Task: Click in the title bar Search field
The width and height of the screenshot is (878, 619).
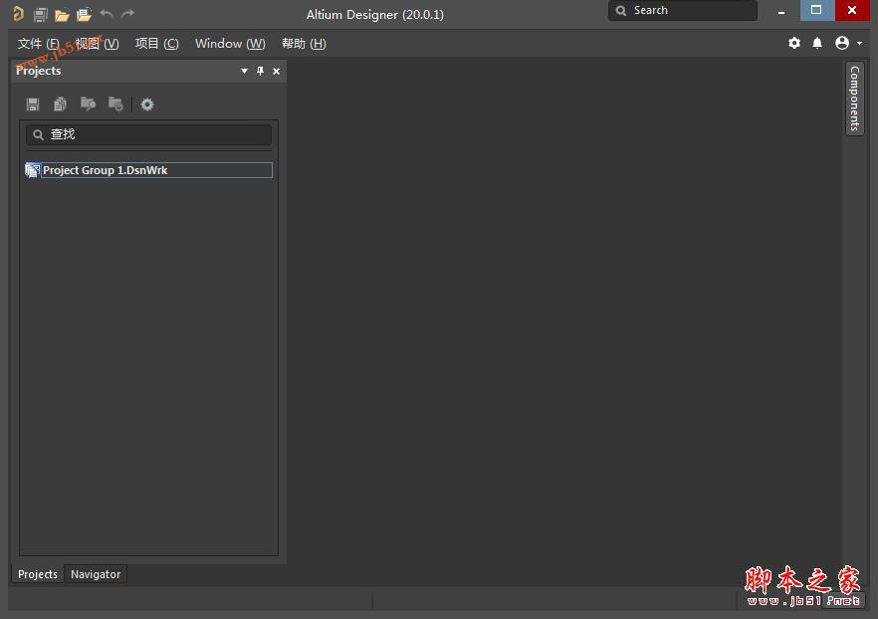Action: [x=683, y=11]
